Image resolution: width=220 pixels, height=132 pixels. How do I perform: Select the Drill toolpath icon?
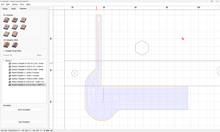[x=6, y=27]
